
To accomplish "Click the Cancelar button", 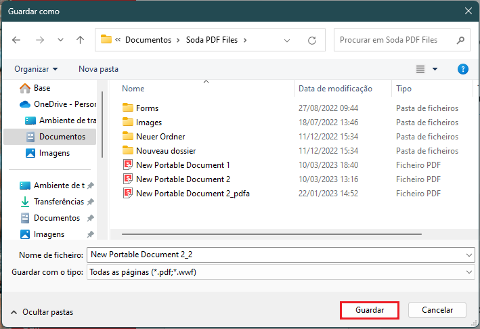I will pyautogui.click(x=437, y=310).
